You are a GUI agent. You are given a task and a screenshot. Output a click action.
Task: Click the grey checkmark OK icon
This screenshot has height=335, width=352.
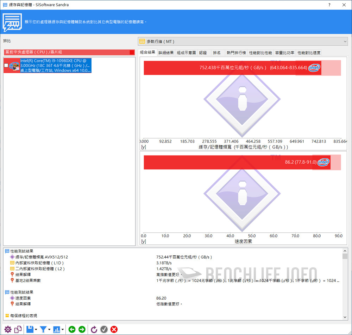(x=104, y=329)
